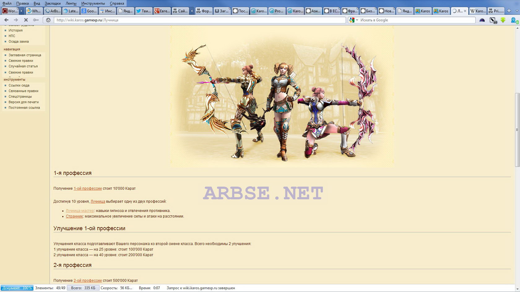Add a new tab with plus button

[x=509, y=11]
